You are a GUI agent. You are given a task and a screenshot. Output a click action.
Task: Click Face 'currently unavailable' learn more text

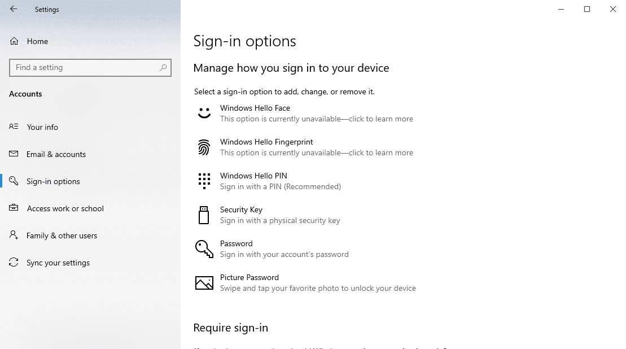pyautogui.click(x=317, y=119)
